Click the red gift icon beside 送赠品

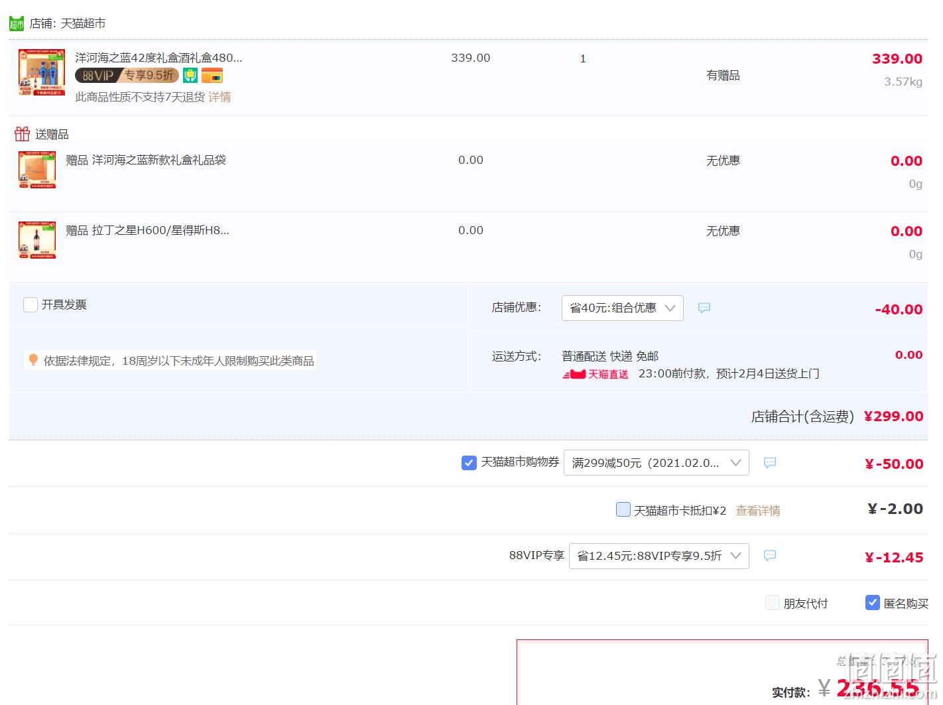[22, 134]
